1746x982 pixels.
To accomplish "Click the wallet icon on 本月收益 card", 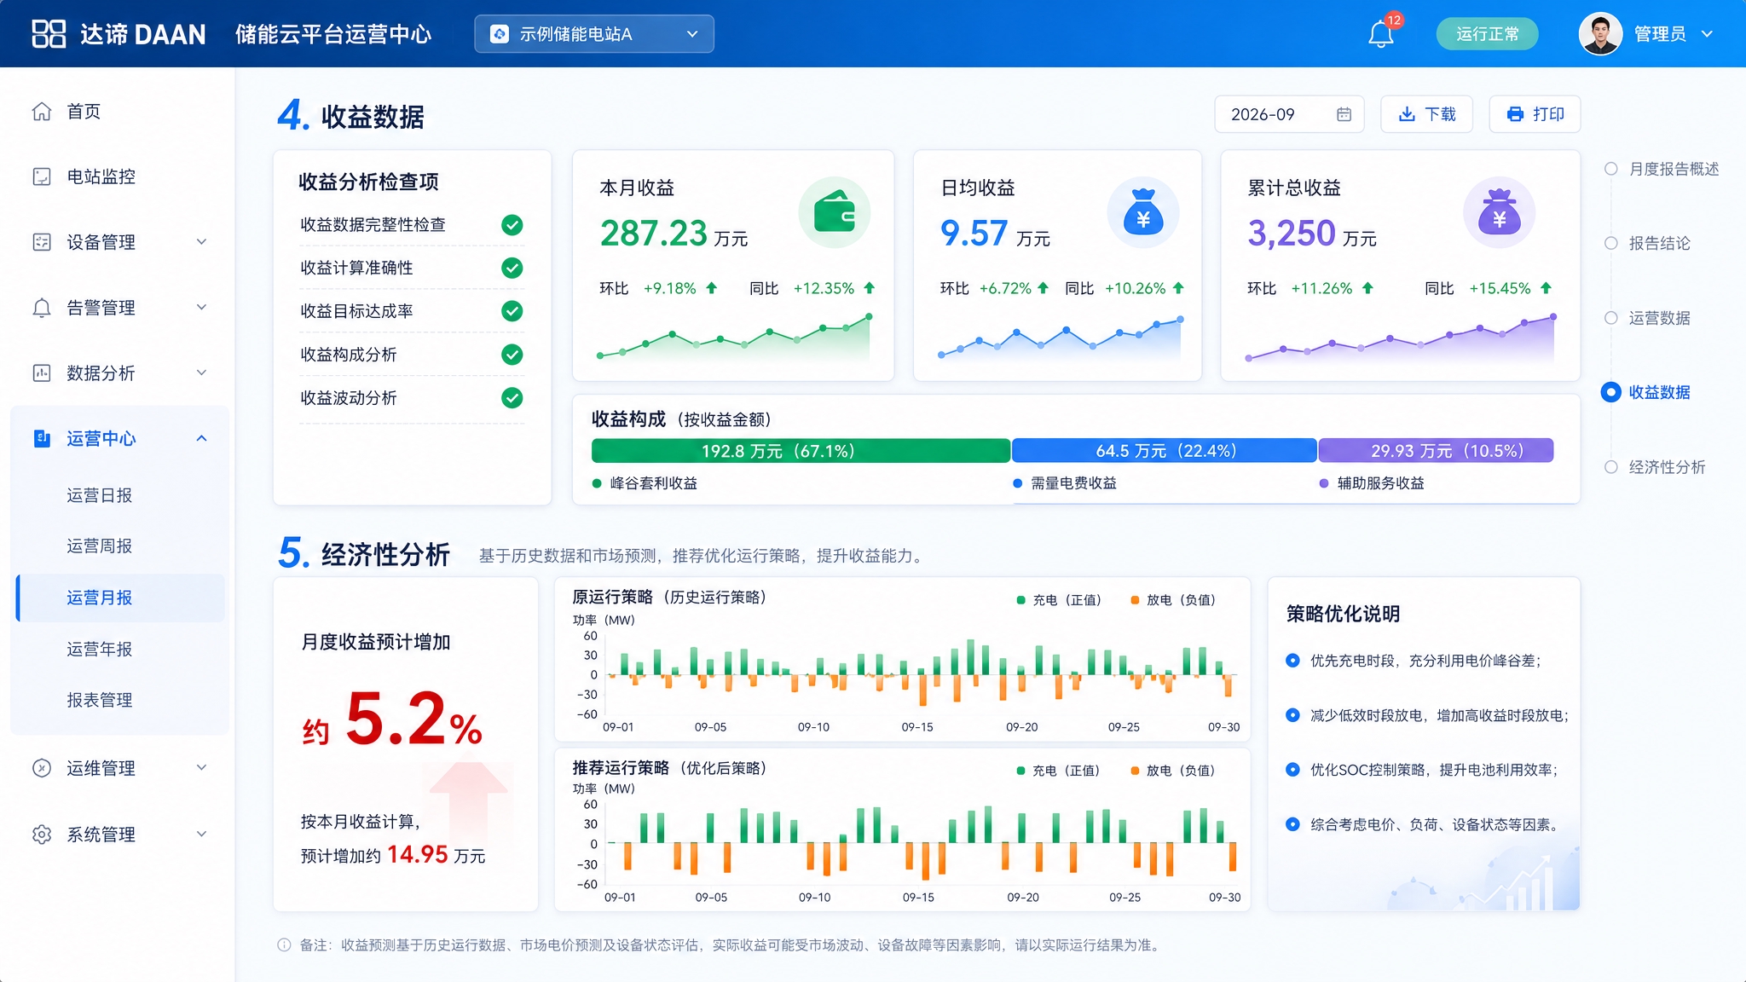I will [x=834, y=212].
